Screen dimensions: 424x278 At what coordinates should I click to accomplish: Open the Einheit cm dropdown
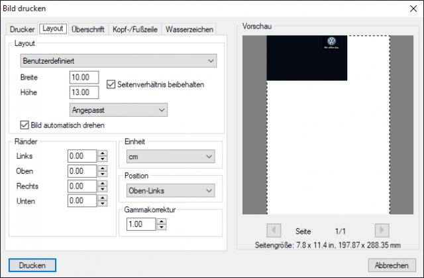pos(171,157)
